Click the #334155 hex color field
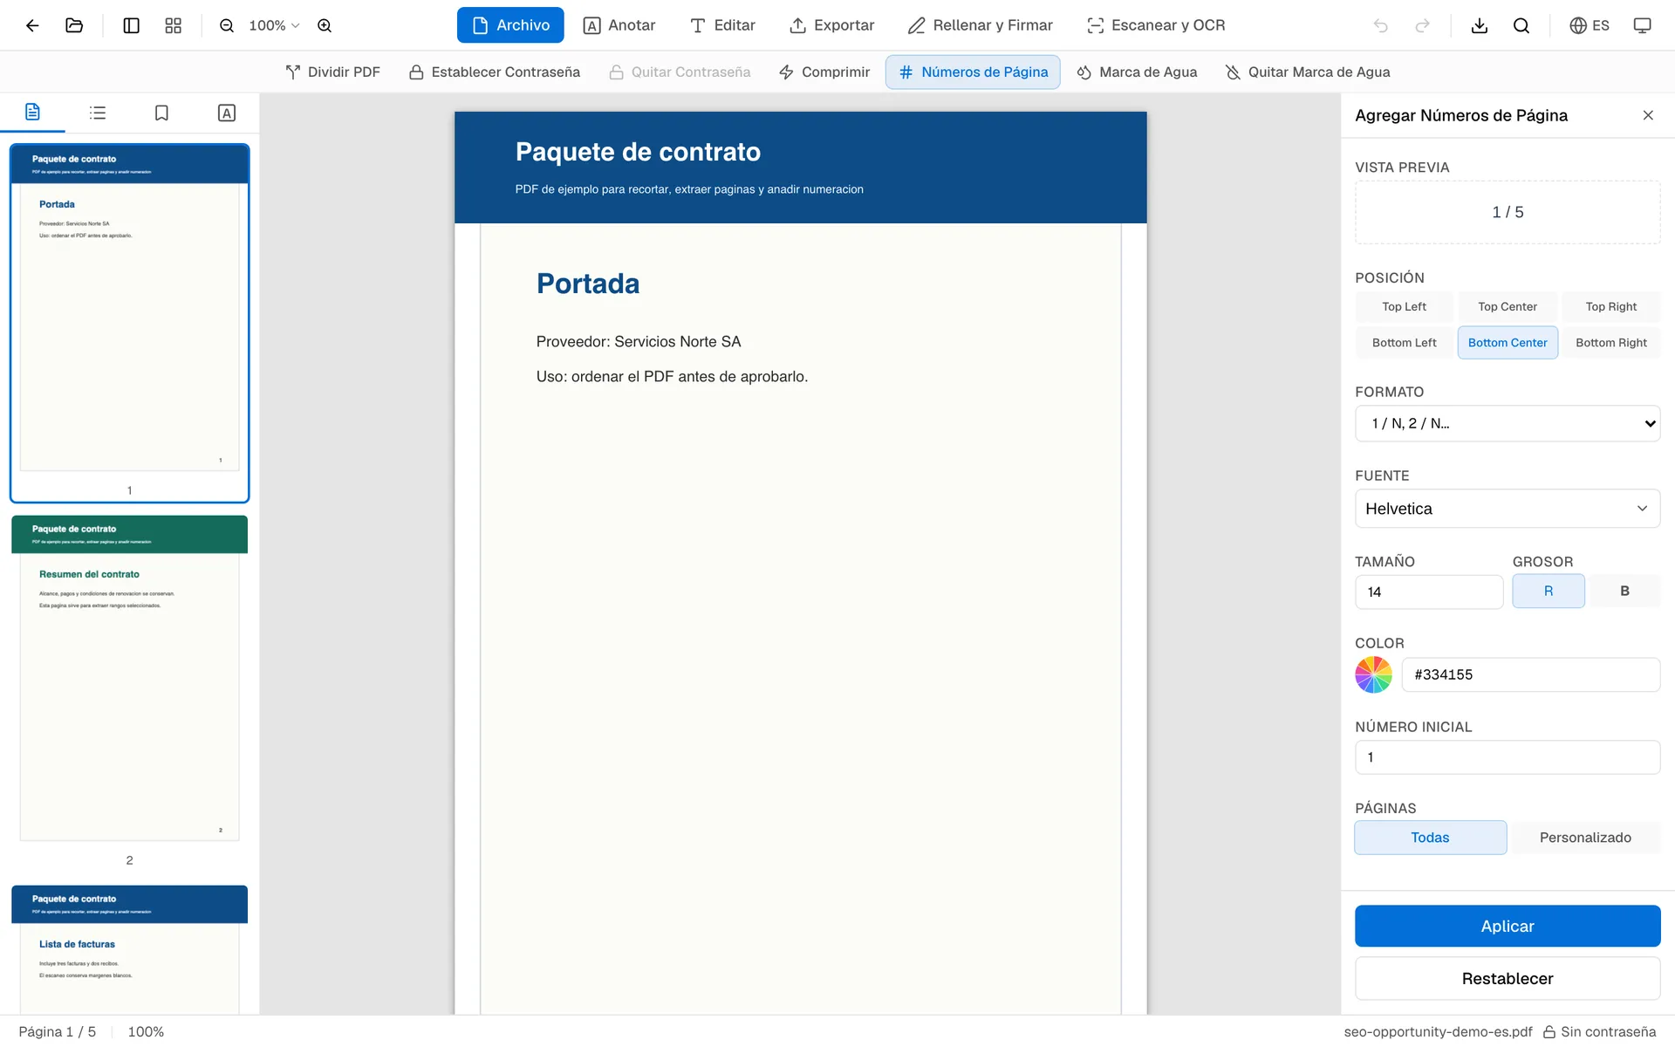This screenshot has width=1675, height=1047. [x=1531, y=674]
